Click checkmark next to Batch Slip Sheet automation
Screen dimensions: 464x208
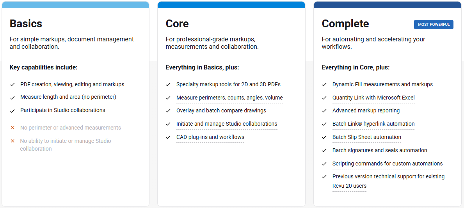point(324,137)
